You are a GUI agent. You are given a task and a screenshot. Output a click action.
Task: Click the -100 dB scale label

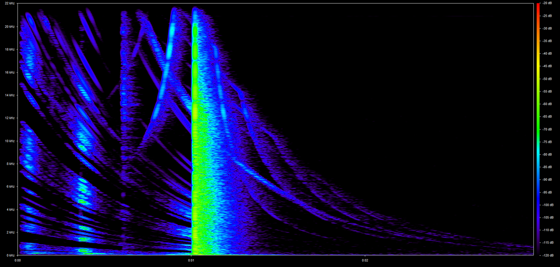547,205
